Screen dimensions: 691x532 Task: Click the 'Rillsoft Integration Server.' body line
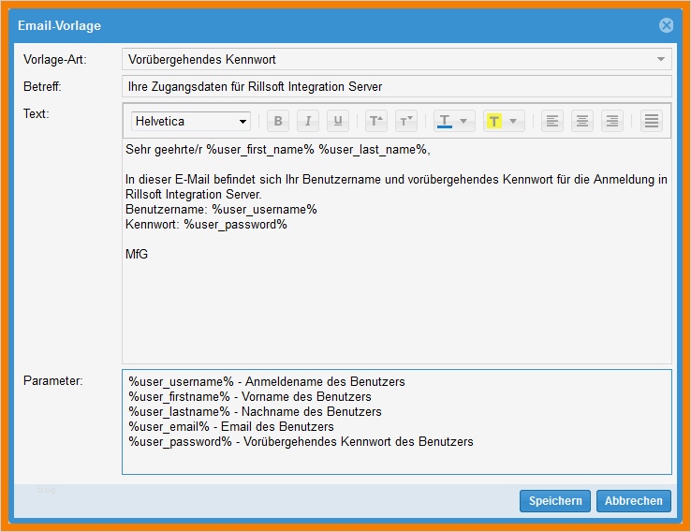point(194,195)
